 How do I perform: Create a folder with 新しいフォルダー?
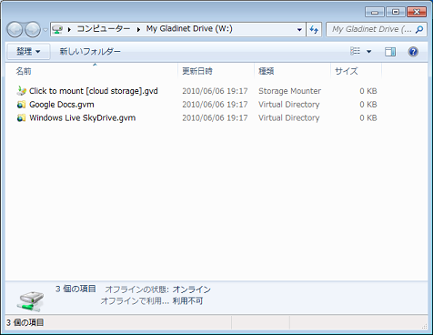coord(90,51)
